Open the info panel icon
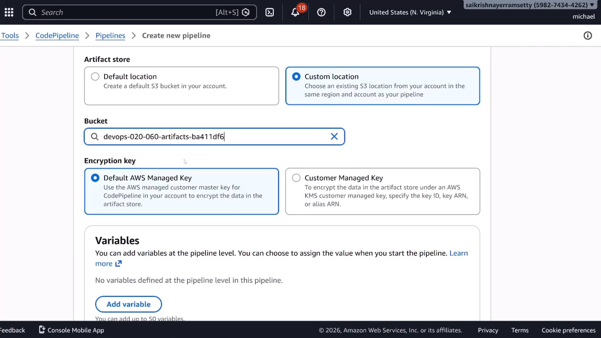Screen dimensions: 601x338 (588, 36)
